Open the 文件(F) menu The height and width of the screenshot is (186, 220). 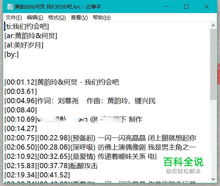tap(14, 18)
